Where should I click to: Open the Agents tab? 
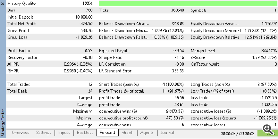coord(147,133)
